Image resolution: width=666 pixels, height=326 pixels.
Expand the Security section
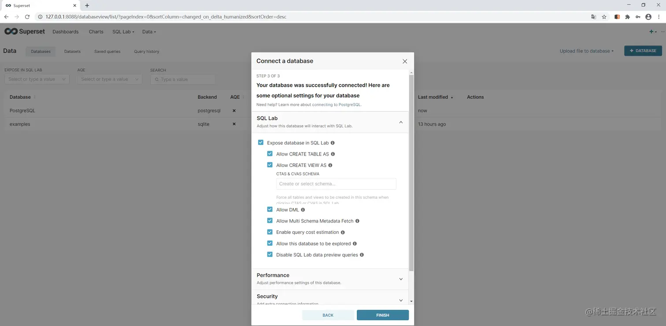click(x=401, y=300)
